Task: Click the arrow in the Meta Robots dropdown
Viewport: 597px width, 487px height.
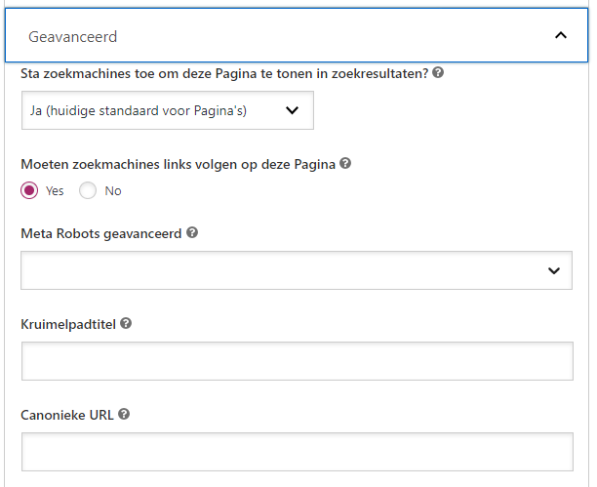Action: click(554, 270)
